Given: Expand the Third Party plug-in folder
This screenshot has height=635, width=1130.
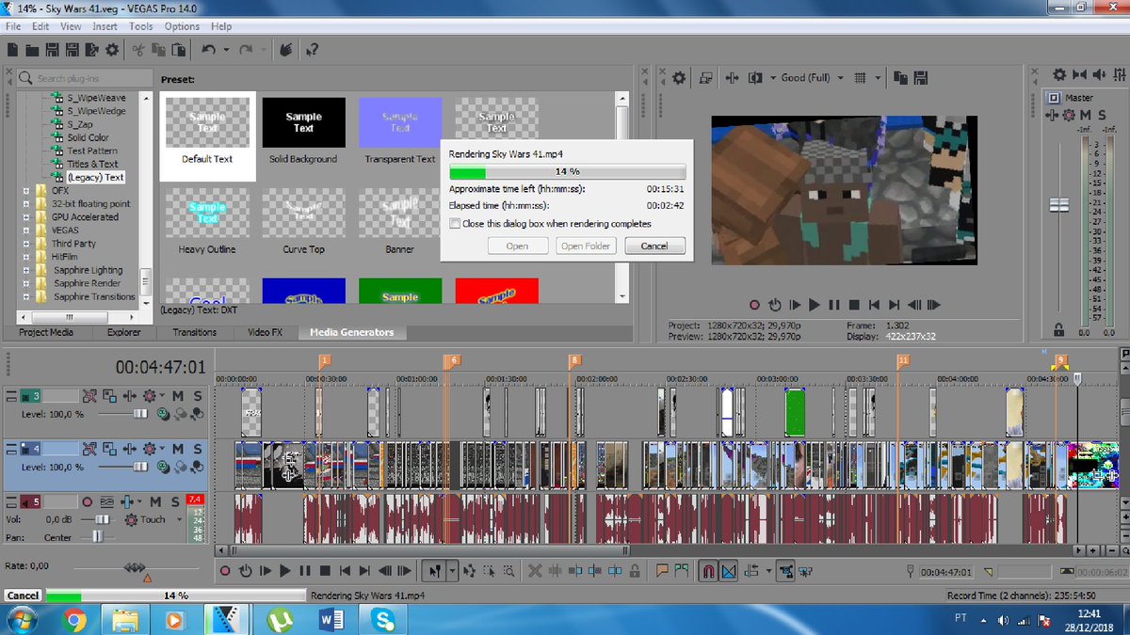Looking at the screenshot, I should (26, 243).
